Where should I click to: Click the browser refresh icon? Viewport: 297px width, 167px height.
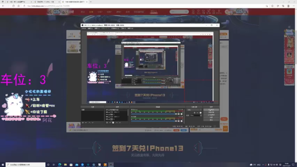(x=13, y=6)
